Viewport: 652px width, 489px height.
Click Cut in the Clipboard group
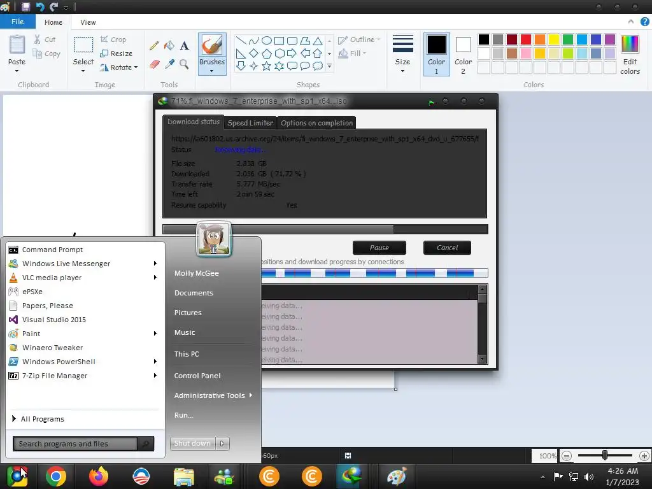click(x=45, y=39)
